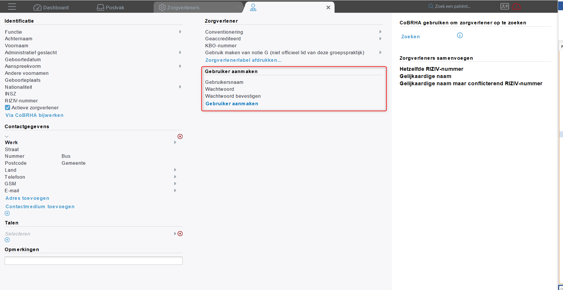Screen dimensions: 563x290
Task: Click the Gelijkaardige naam heading
Action: point(425,76)
